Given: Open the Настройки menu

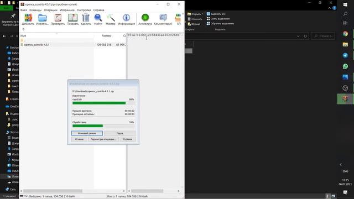Looking at the screenshot, I should (x=84, y=10).
